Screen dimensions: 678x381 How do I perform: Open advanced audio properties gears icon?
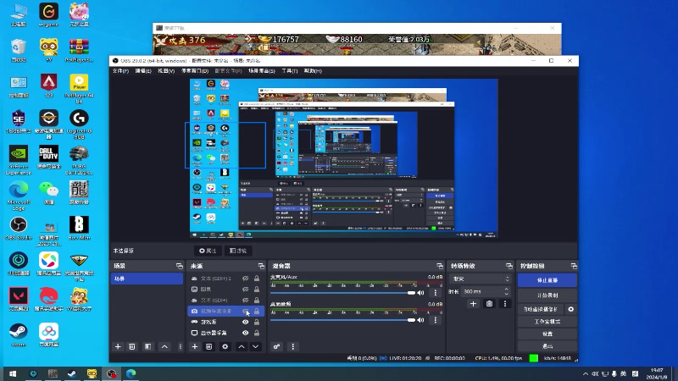click(x=277, y=346)
